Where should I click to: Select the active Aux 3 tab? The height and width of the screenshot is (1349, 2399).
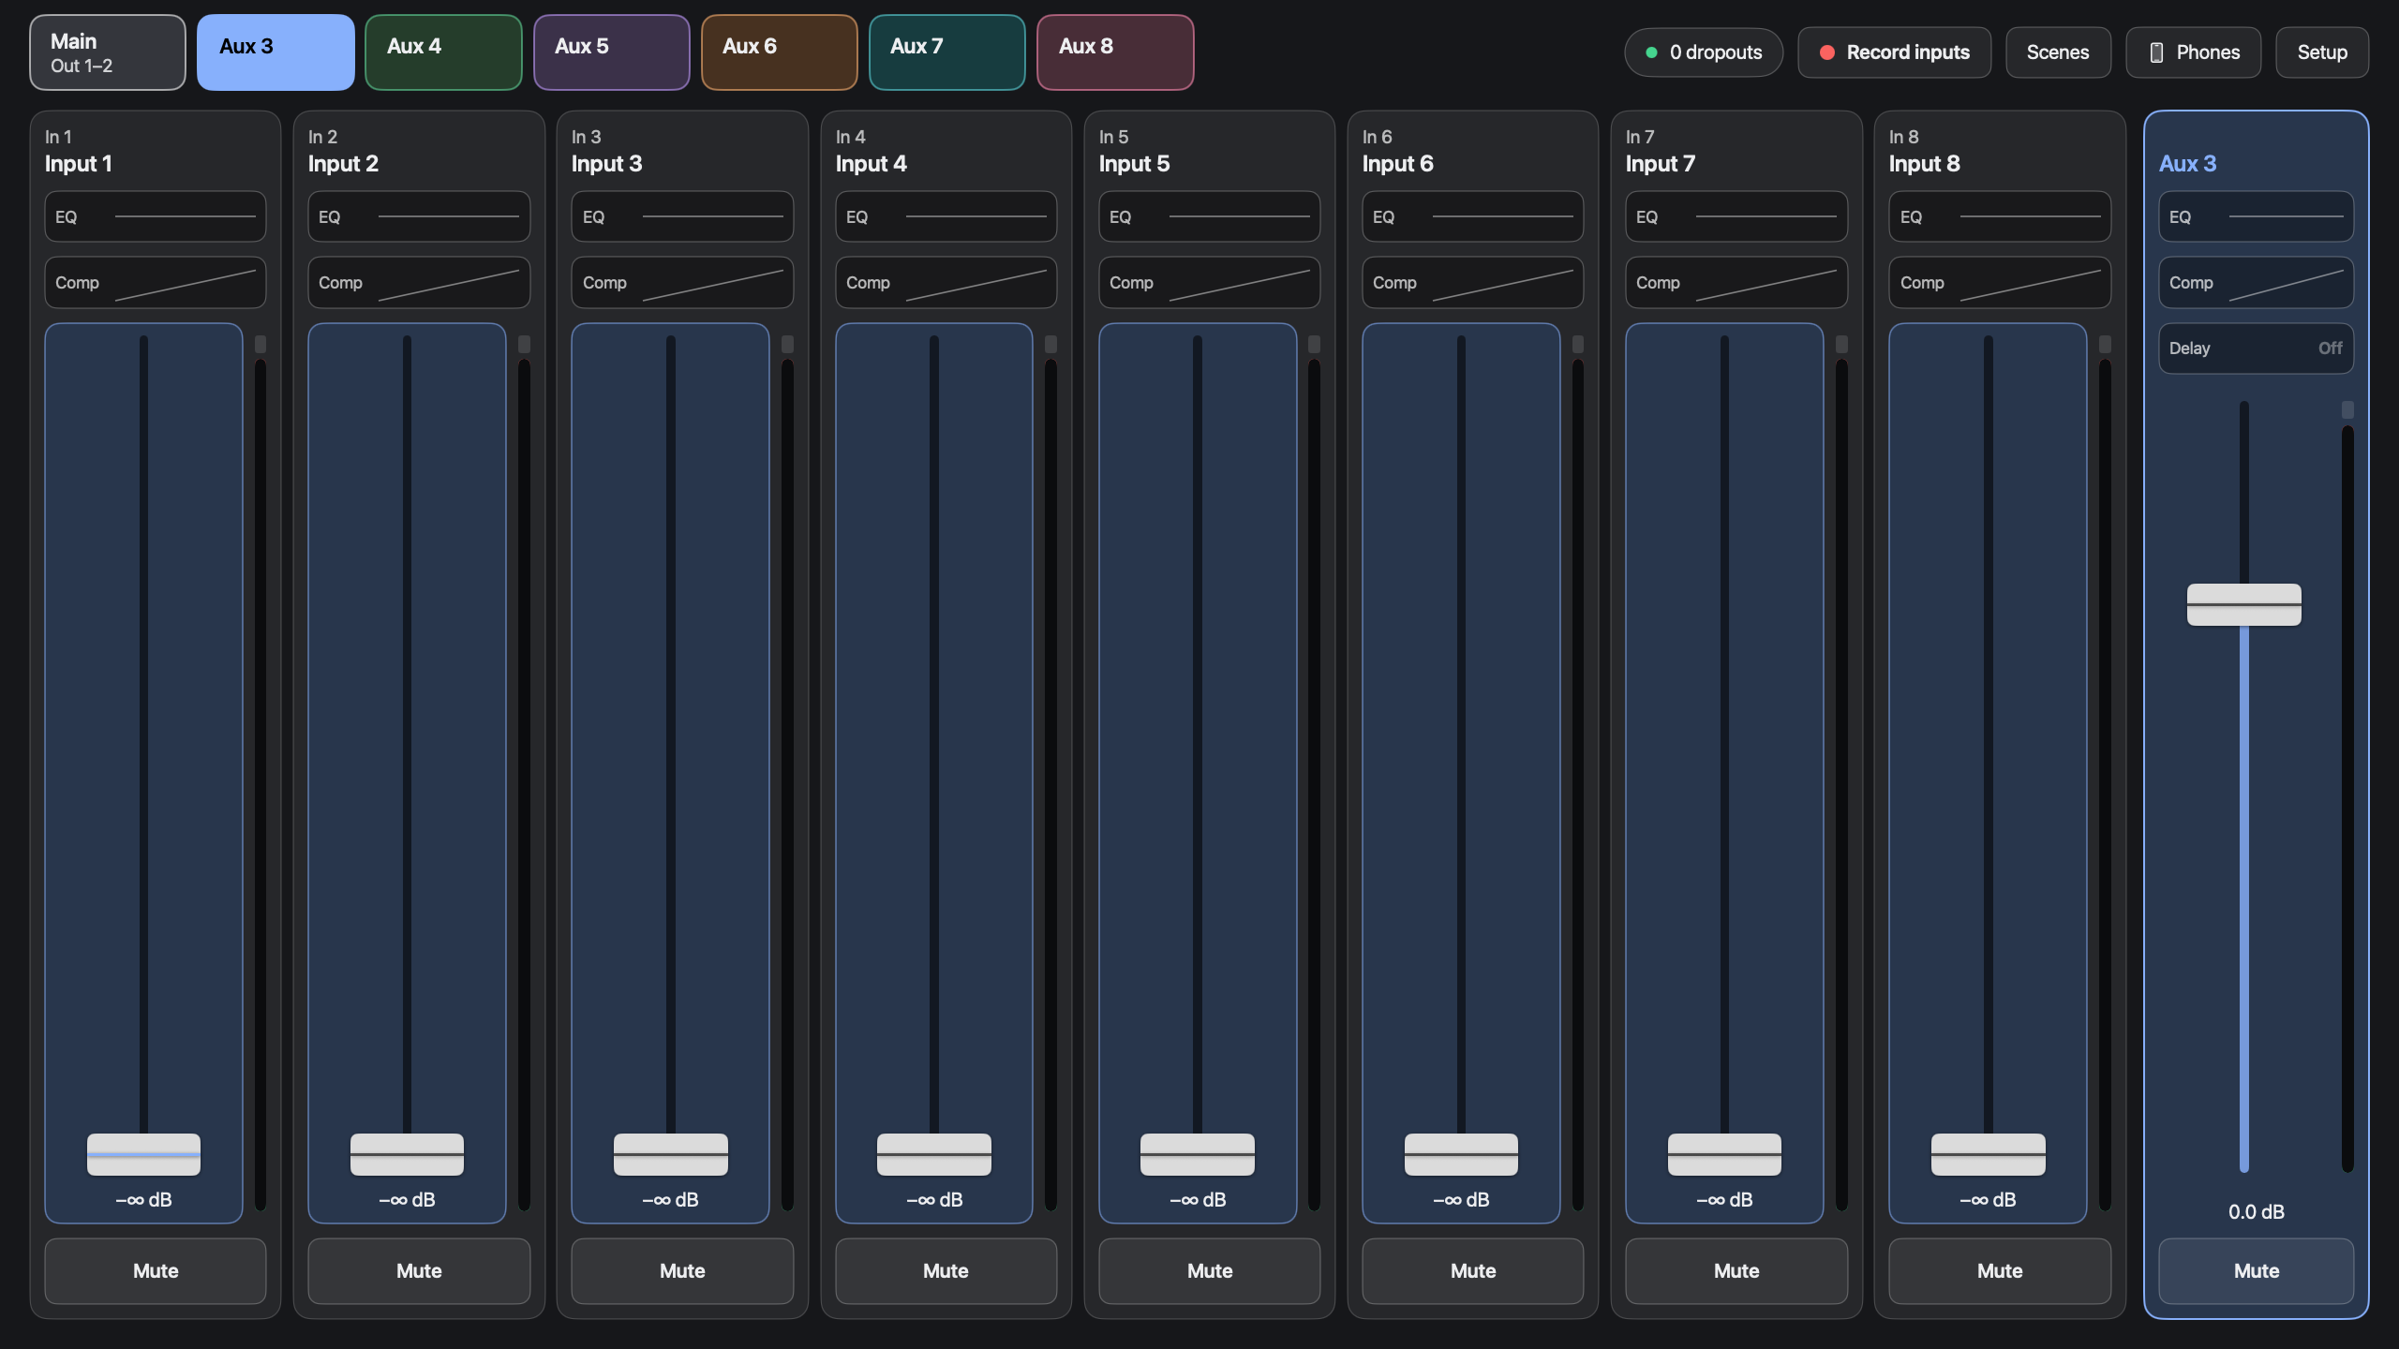click(276, 52)
